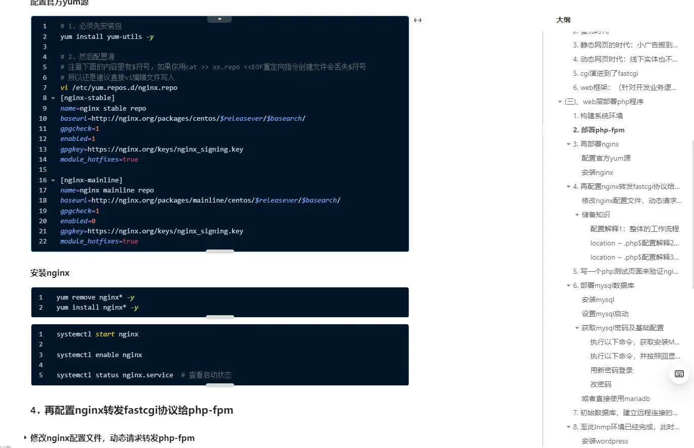Click the width toggle arrows beside code block
694x448 pixels.
click(418, 20)
